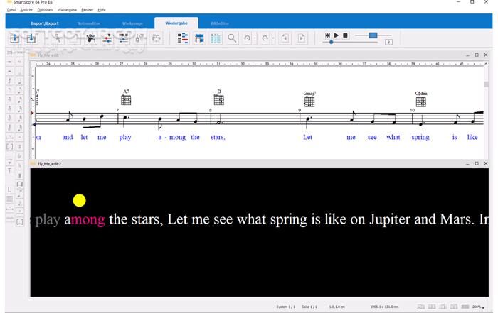The height and width of the screenshot is (313, 498).
Task: Open the Optionen menu
Action: [x=45, y=11]
